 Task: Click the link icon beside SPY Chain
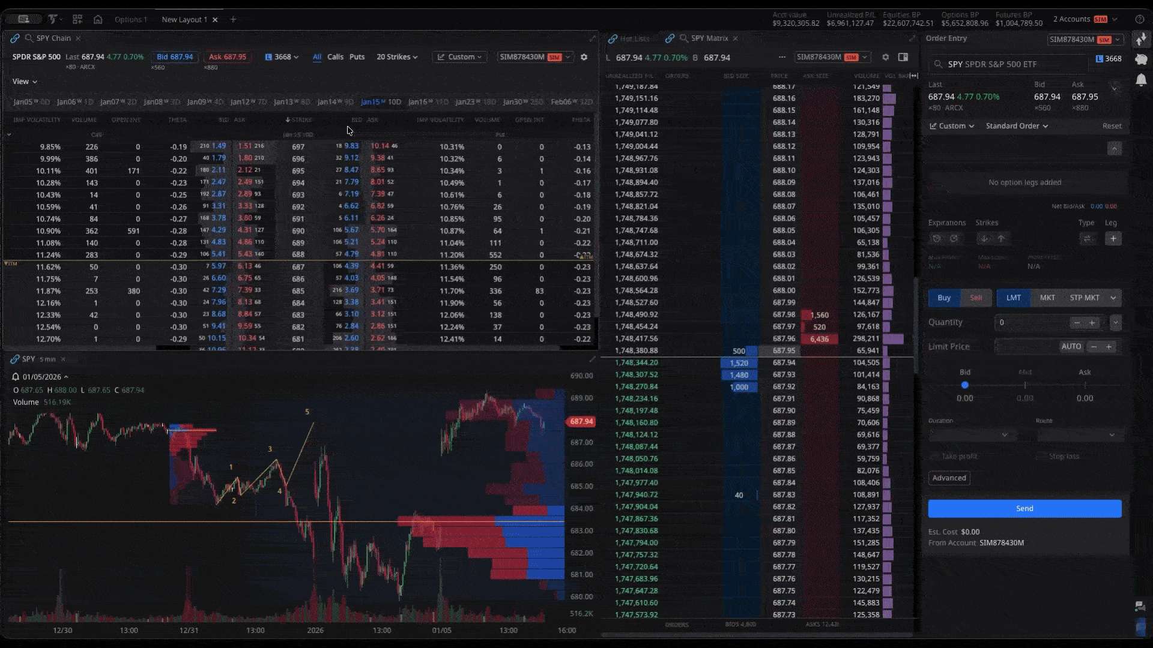click(x=15, y=38)
